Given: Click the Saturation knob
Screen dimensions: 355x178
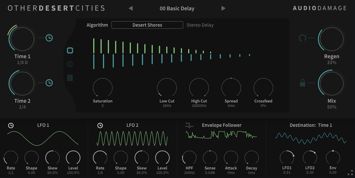Looking at the screenshot, I should [102, 87].
